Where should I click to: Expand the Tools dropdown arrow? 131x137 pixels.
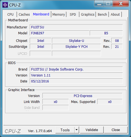[77, 130]
